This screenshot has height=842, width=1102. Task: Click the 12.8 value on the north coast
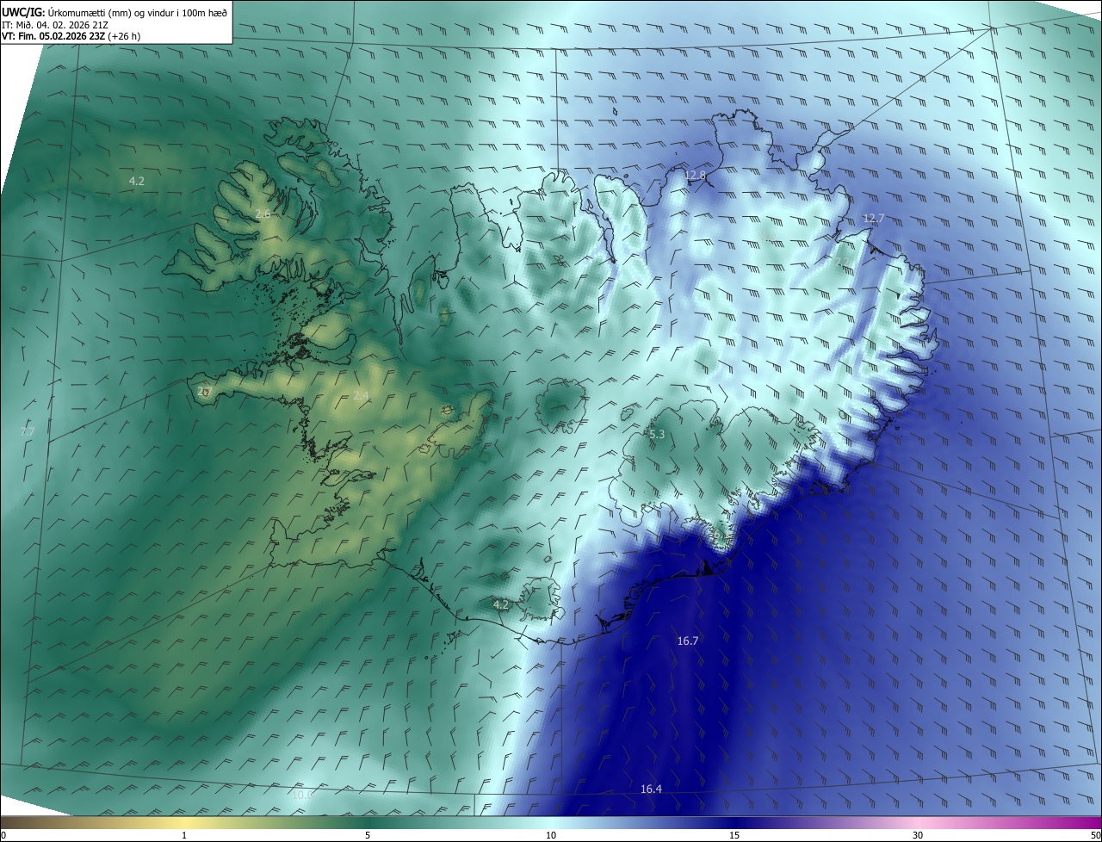pyautogui.click(x=695, y=175)
